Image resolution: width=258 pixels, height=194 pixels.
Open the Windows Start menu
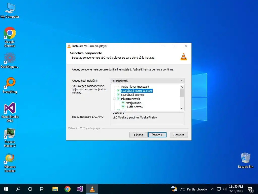pyautogui.click(x=6, y=189)
